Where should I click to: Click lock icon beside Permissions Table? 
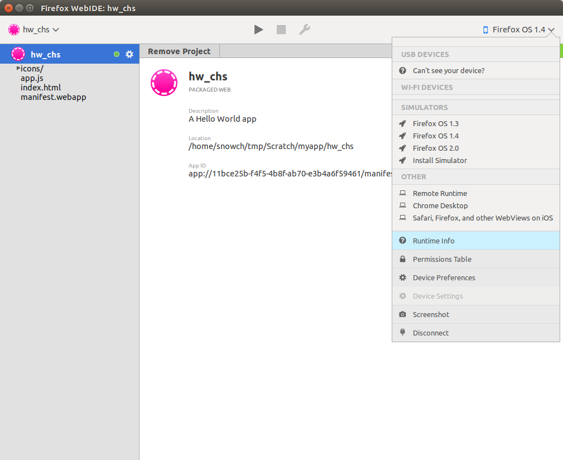(x=402, y=259)
